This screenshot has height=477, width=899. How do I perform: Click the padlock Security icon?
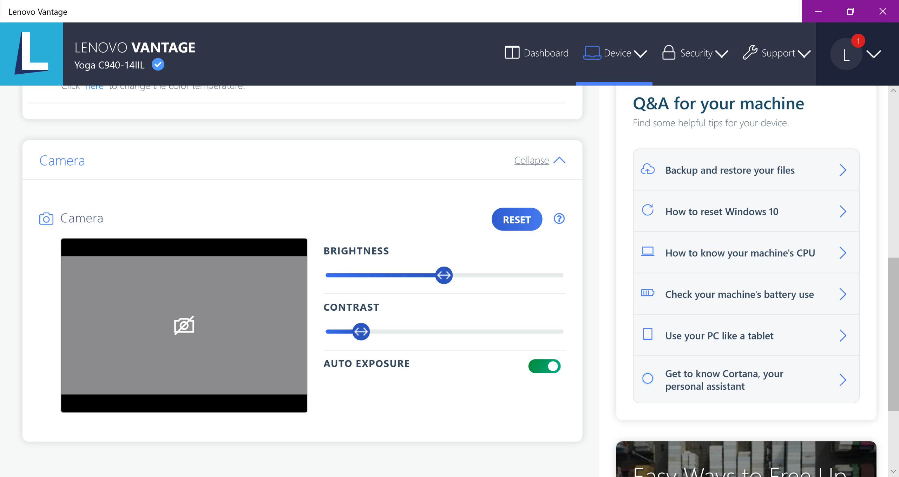(x=669, y=53)
